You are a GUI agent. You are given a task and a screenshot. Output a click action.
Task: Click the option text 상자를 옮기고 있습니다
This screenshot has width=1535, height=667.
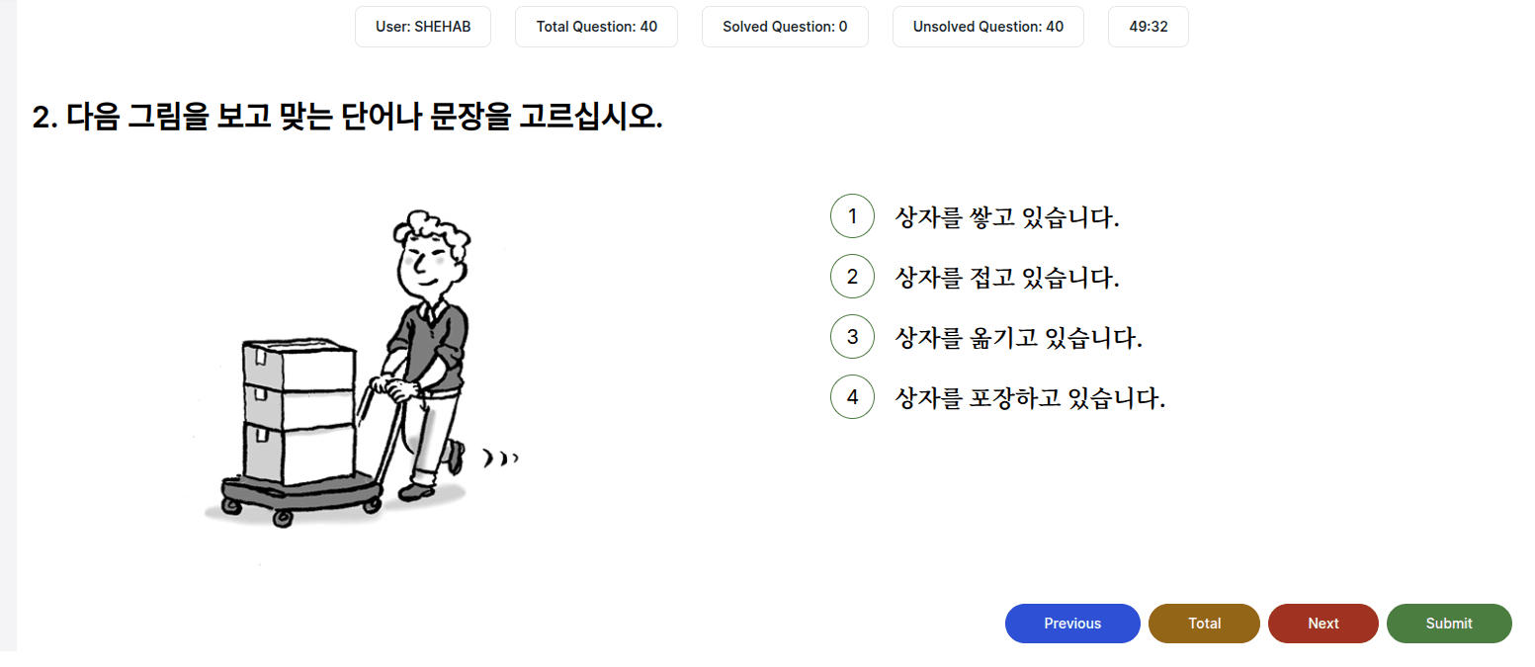(x=1018, y=338)
